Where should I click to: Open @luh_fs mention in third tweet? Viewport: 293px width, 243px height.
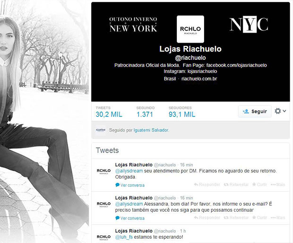[124, 237]
